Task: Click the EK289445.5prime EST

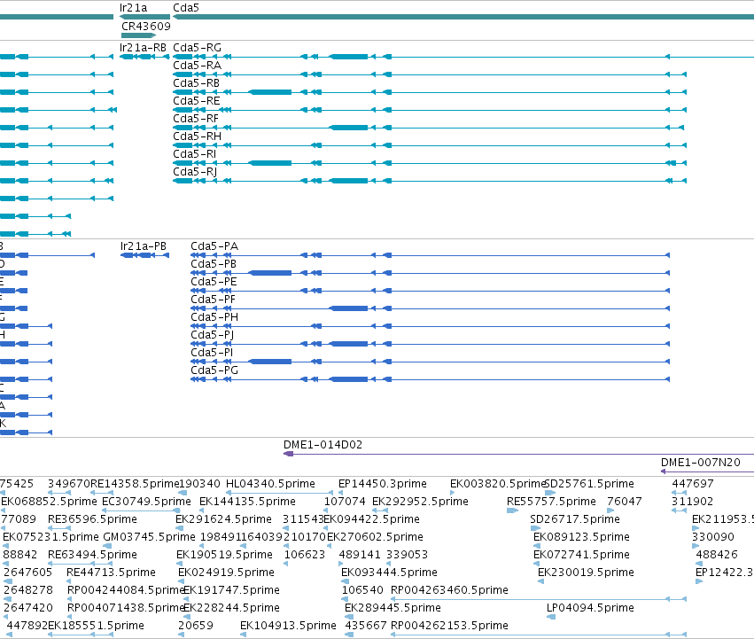Action: tap(349, 617)
